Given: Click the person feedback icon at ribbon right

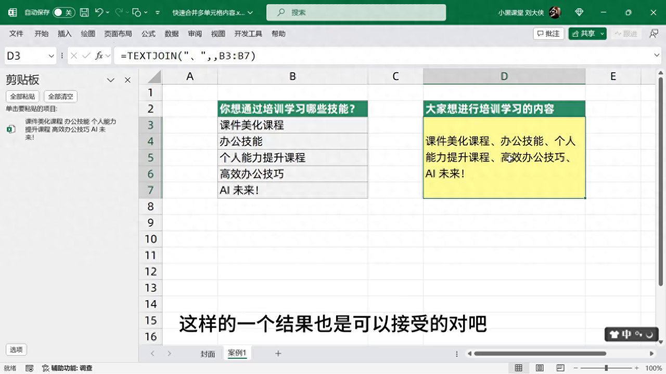Looking at the screenshot, I should click(x=654, y=34).
